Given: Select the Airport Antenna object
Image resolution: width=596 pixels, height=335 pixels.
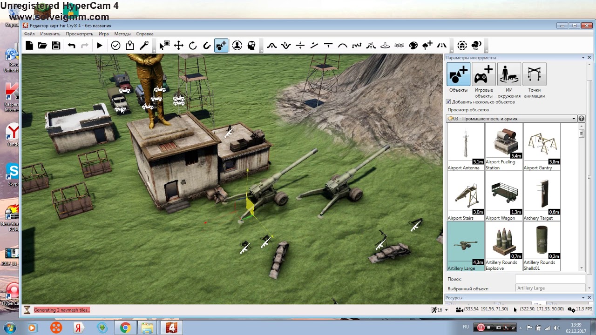Looking at the screenshot, I should (466, 147).
